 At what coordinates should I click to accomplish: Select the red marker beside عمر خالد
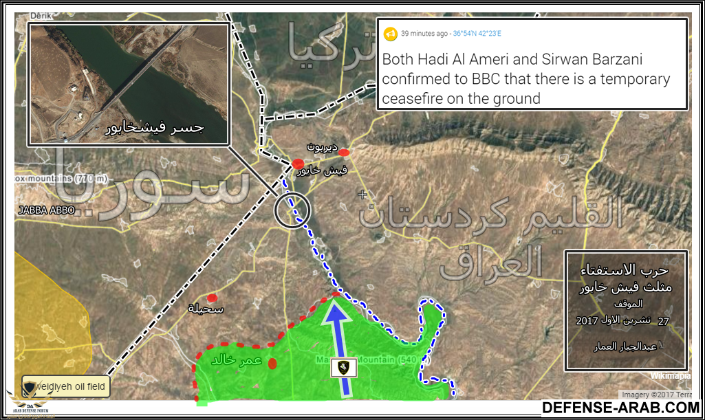[x=272, y=363]
